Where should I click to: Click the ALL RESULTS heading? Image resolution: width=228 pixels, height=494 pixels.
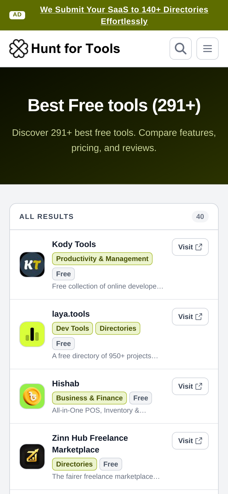(46, 217)
